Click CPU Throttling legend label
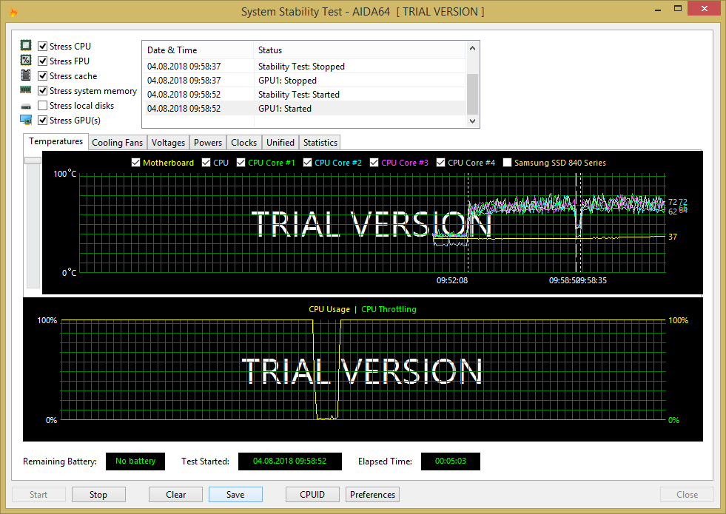 point(389,309)
